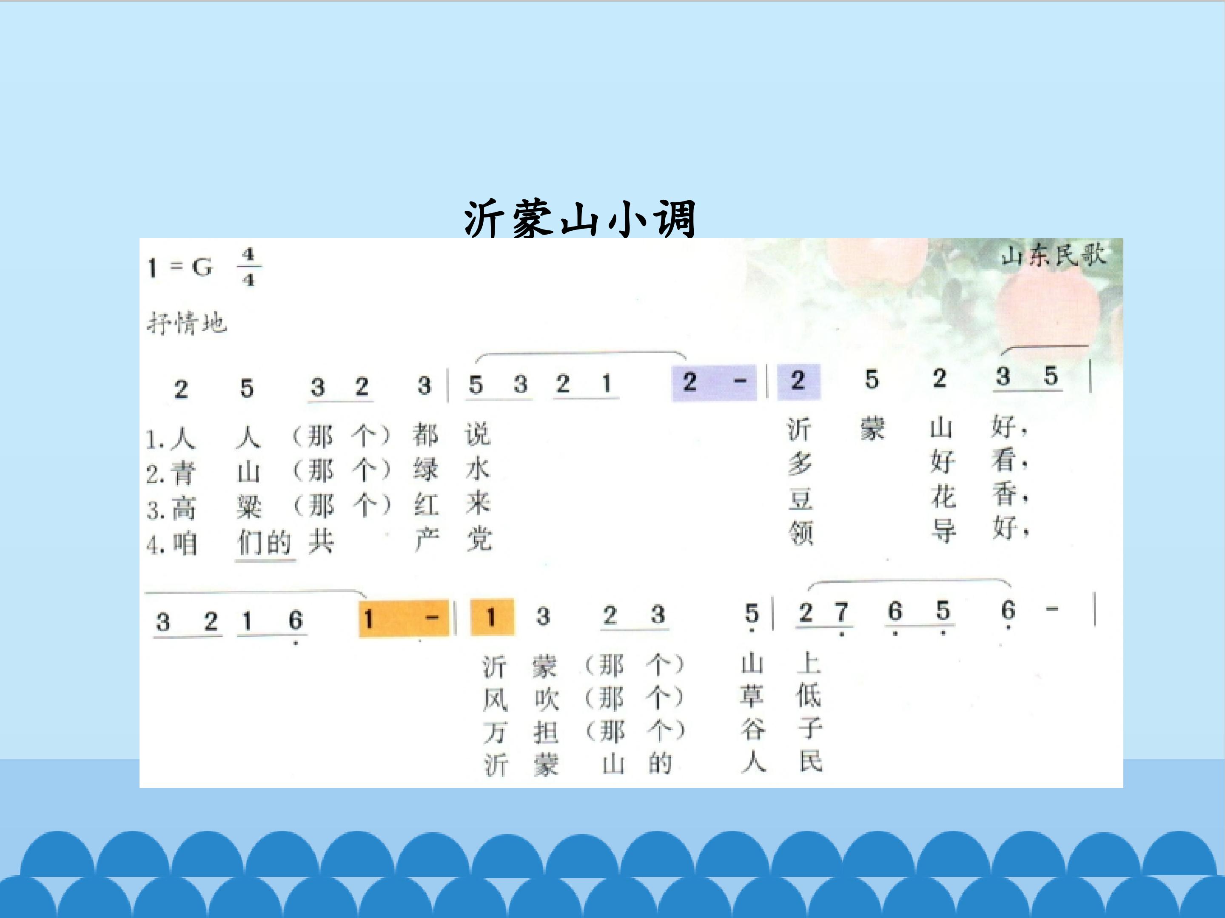Screen dimensions: 1225x918
Task: Click the lyric character 吹
Action: (x=547, y=700)
